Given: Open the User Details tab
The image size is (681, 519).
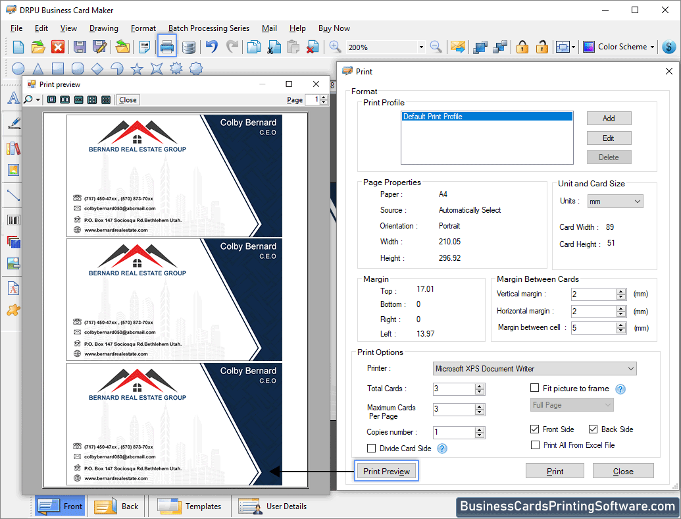Looking at the screenshot, I should (x=273, y=506).
